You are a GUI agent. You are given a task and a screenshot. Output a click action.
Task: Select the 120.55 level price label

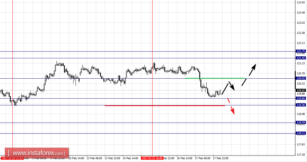301,78
